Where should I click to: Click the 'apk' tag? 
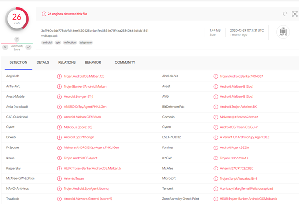coord(58,42)
